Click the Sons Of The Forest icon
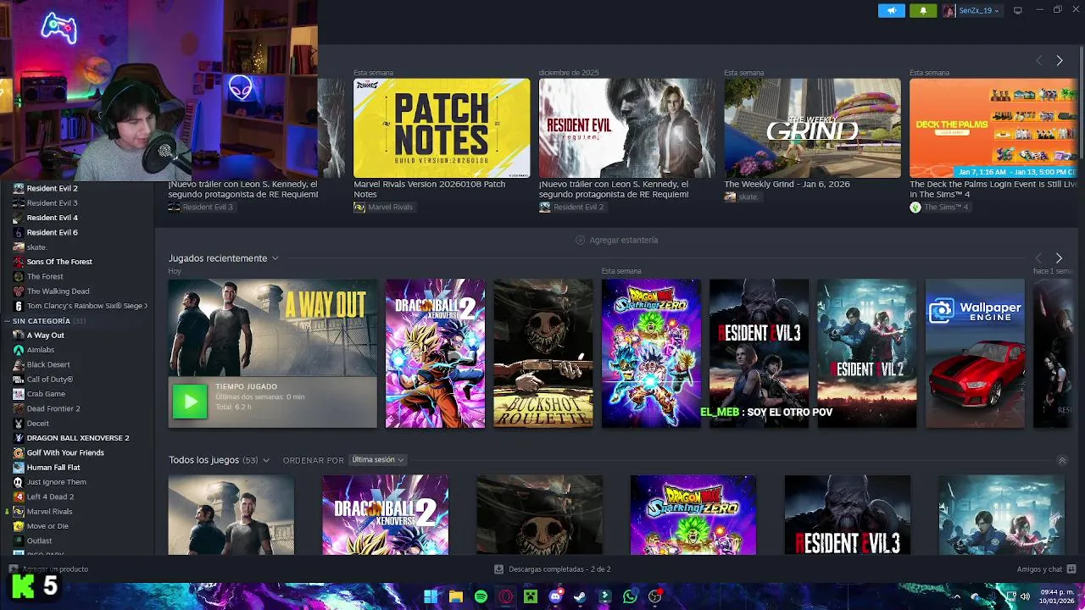 coord(18,262)
